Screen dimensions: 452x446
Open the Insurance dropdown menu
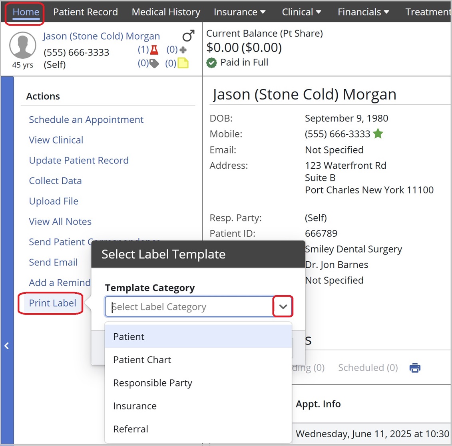(239, 12)
